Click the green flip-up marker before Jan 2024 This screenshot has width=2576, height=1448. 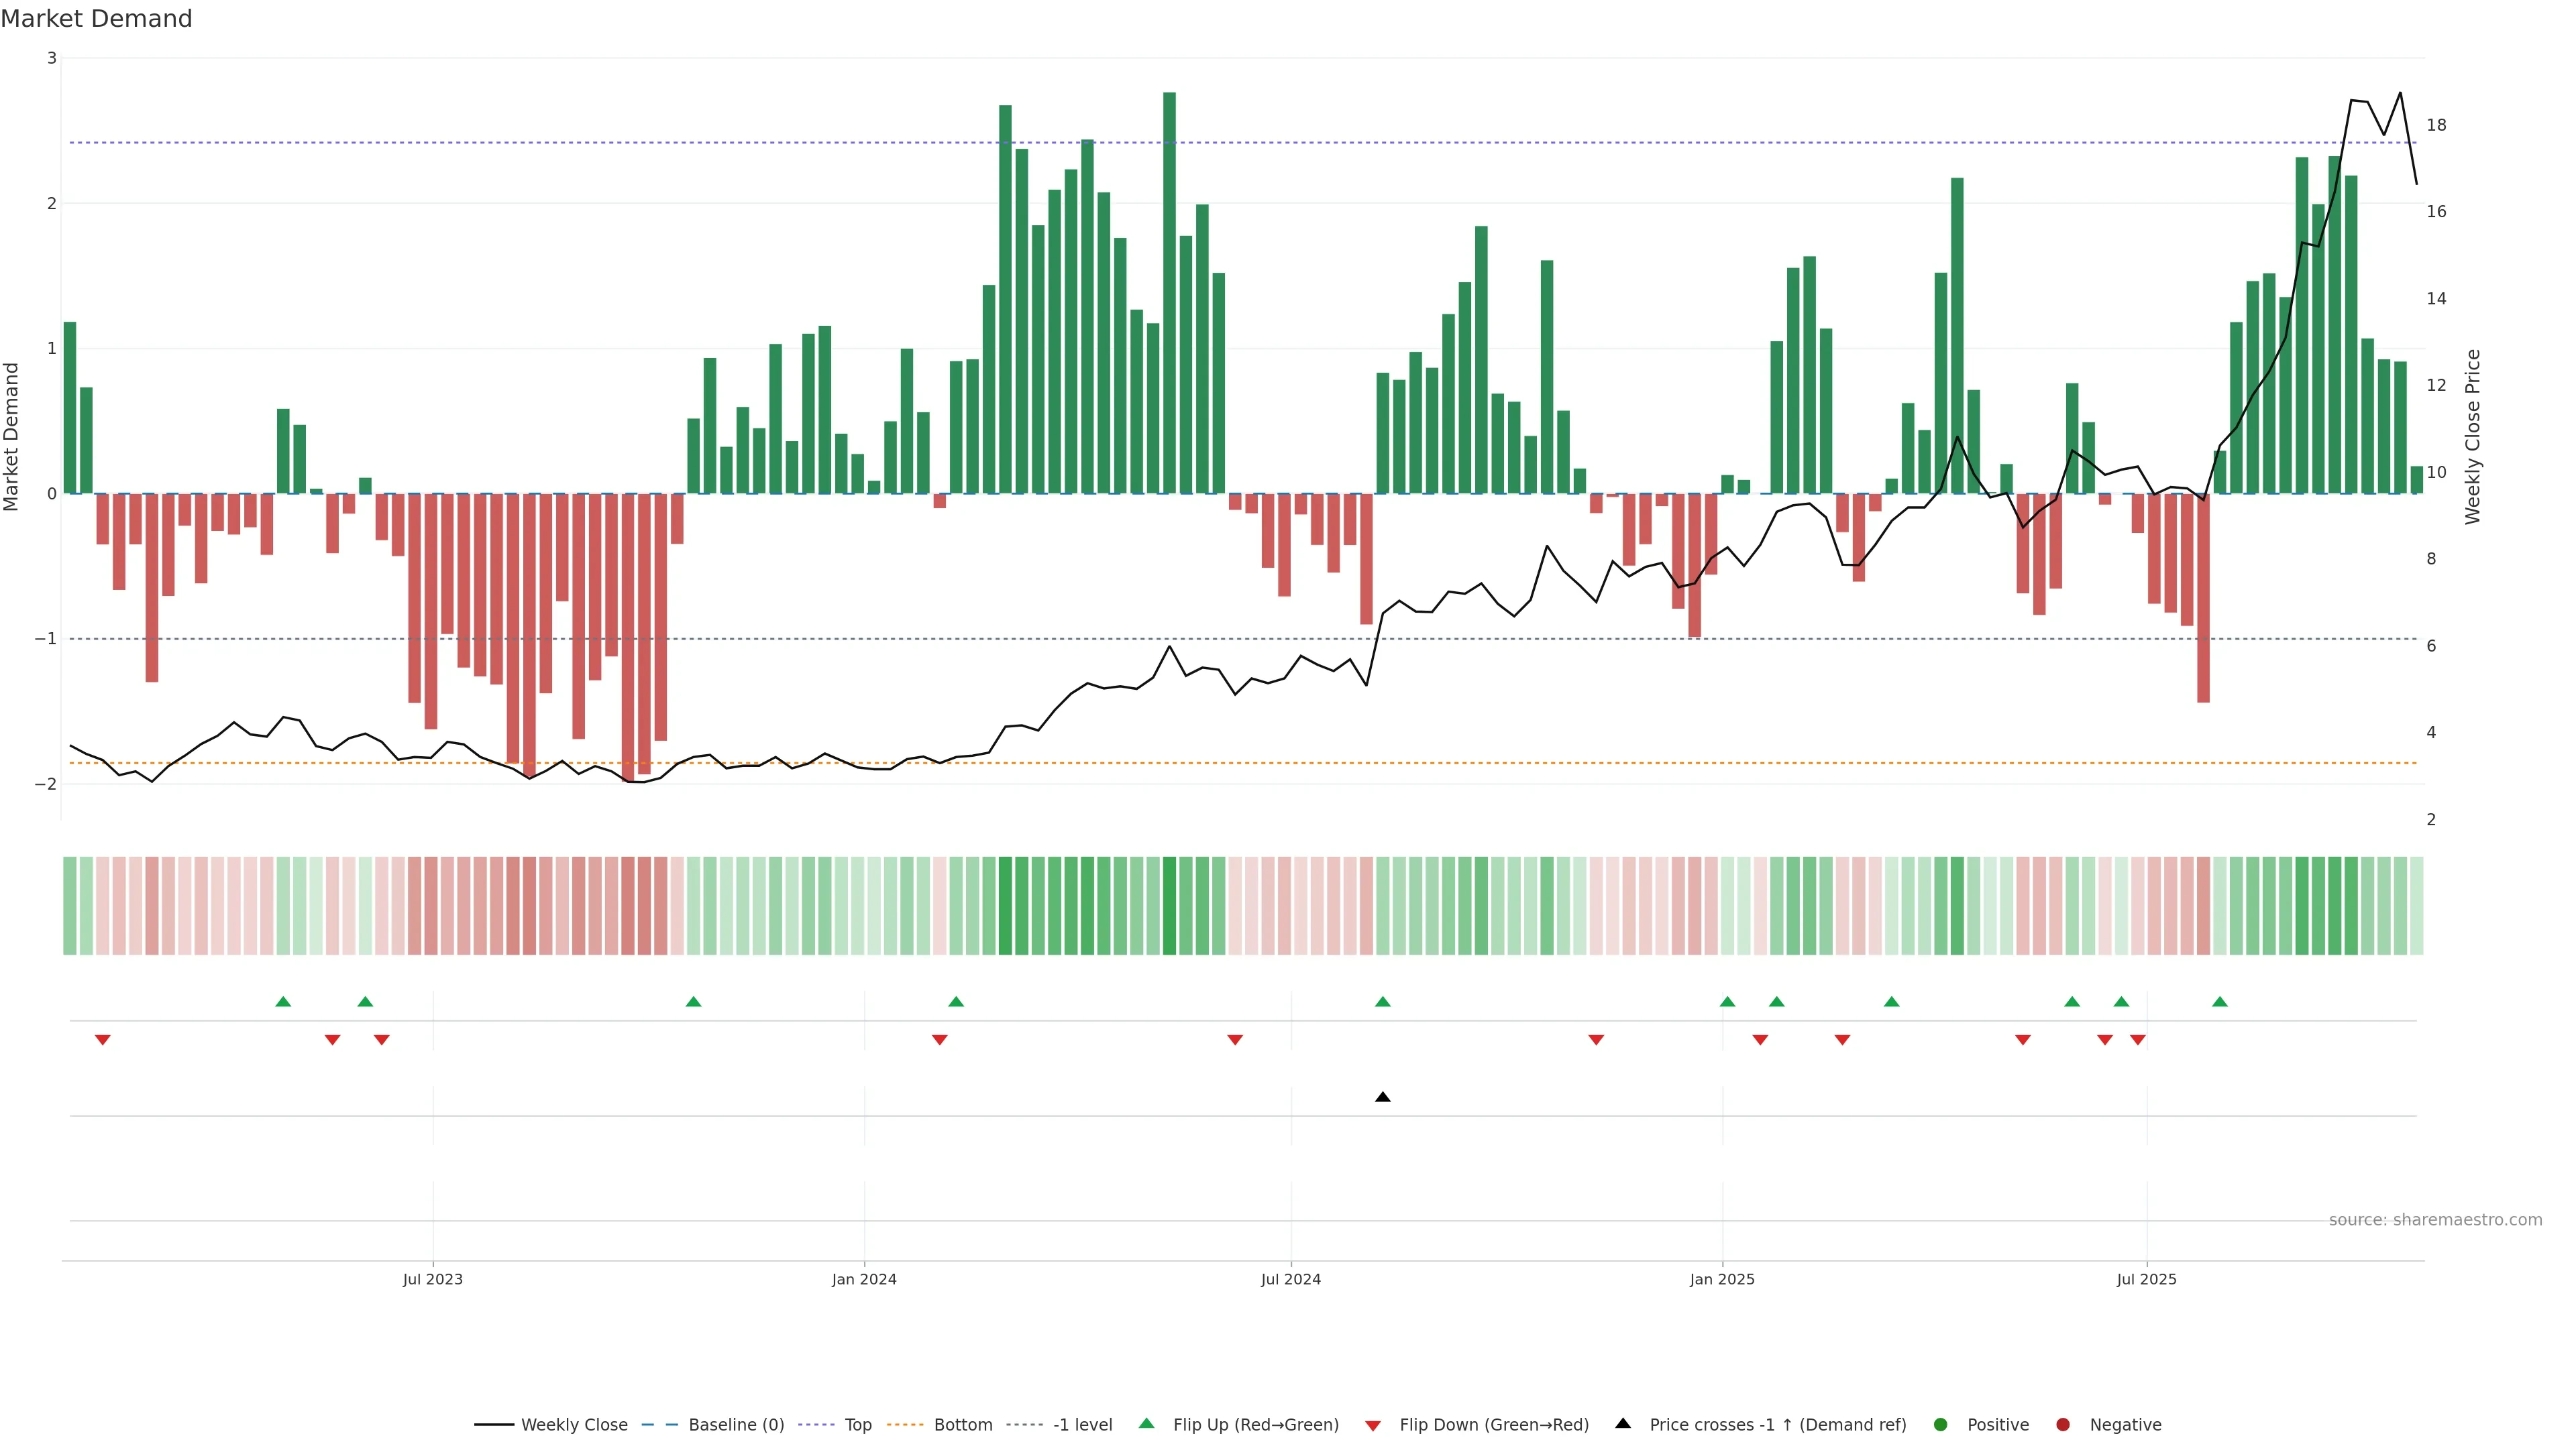[x=694, y=1002]
